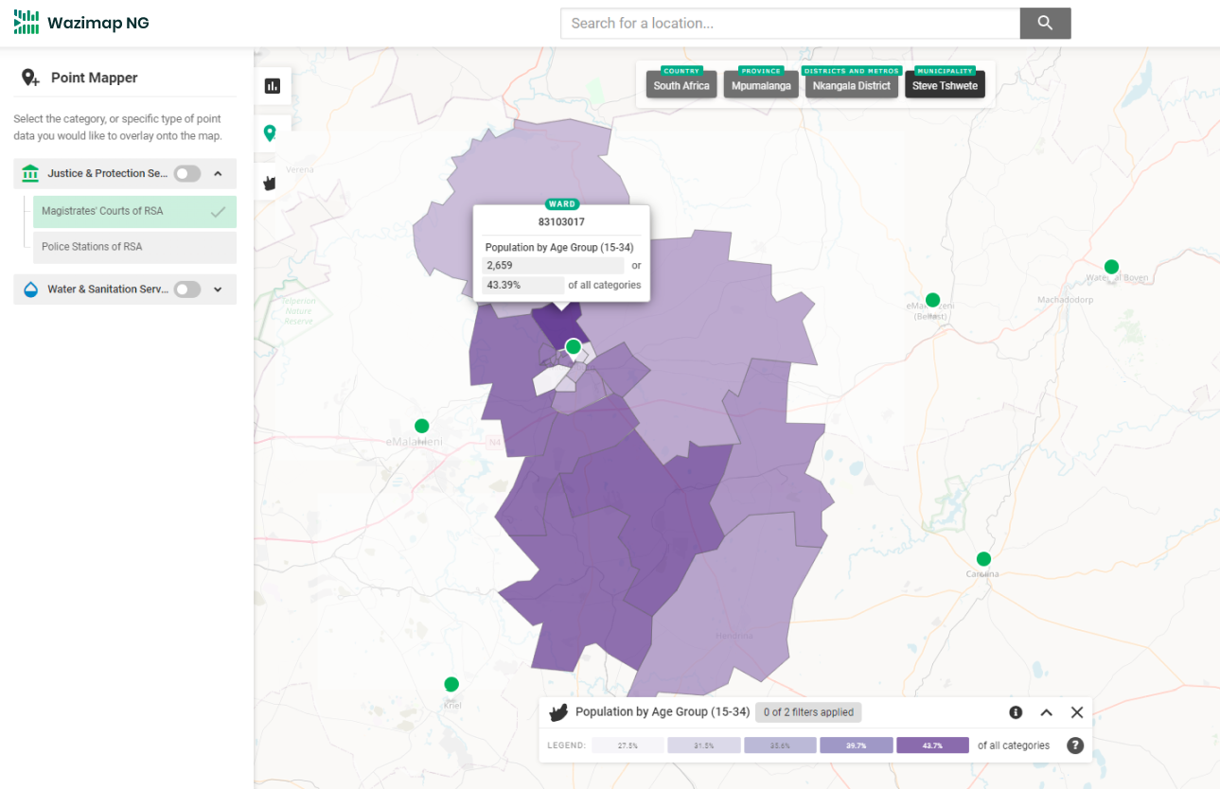Collapse the legend panel with chevron
The image size is (1220, 789).
click(x=1047, y=712)
